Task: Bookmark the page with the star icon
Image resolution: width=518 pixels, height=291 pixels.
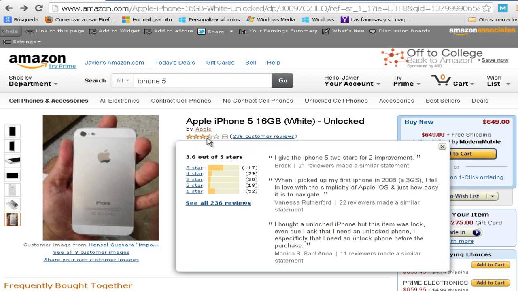Action: click(x=486, y=8)
